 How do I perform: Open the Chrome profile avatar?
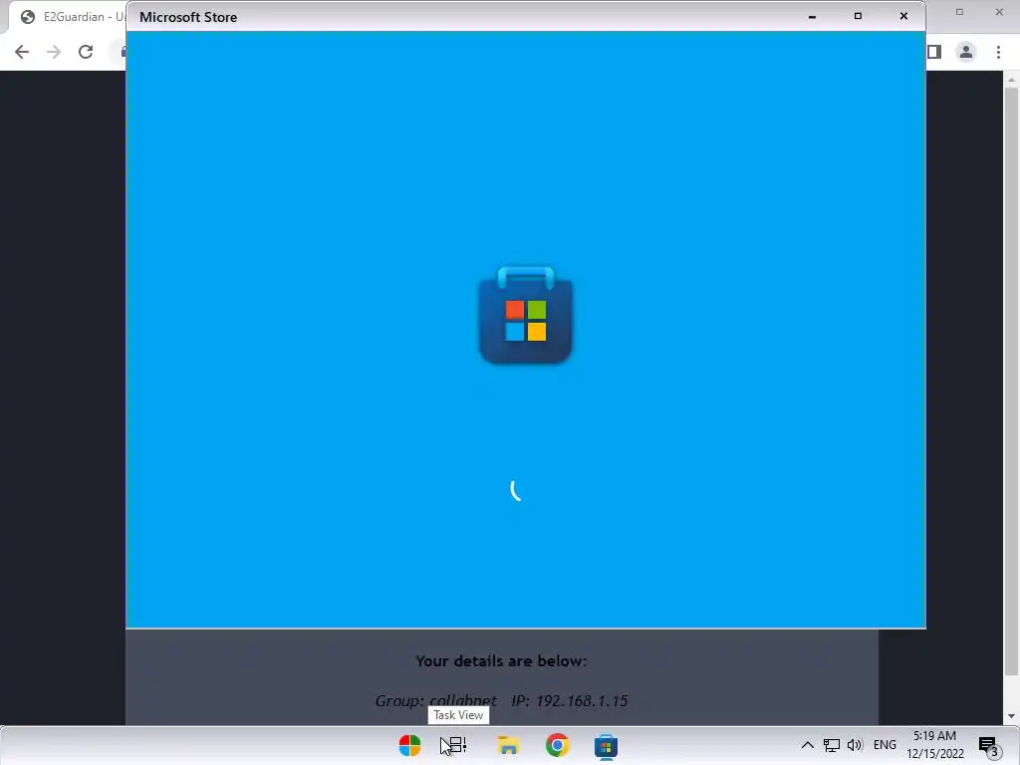pyautogui.click(x=966, y=52)
